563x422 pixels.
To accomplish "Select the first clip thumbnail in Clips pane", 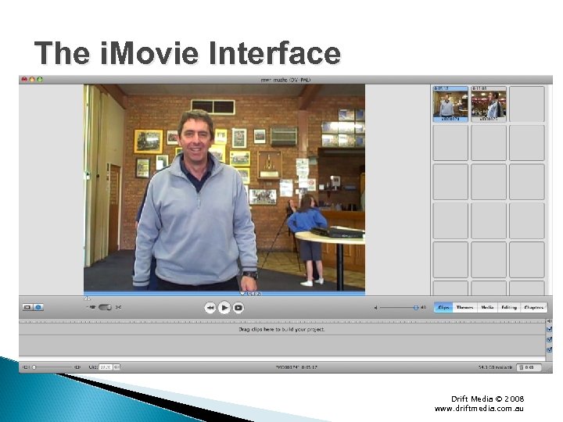I will click(x=450, y=104).
